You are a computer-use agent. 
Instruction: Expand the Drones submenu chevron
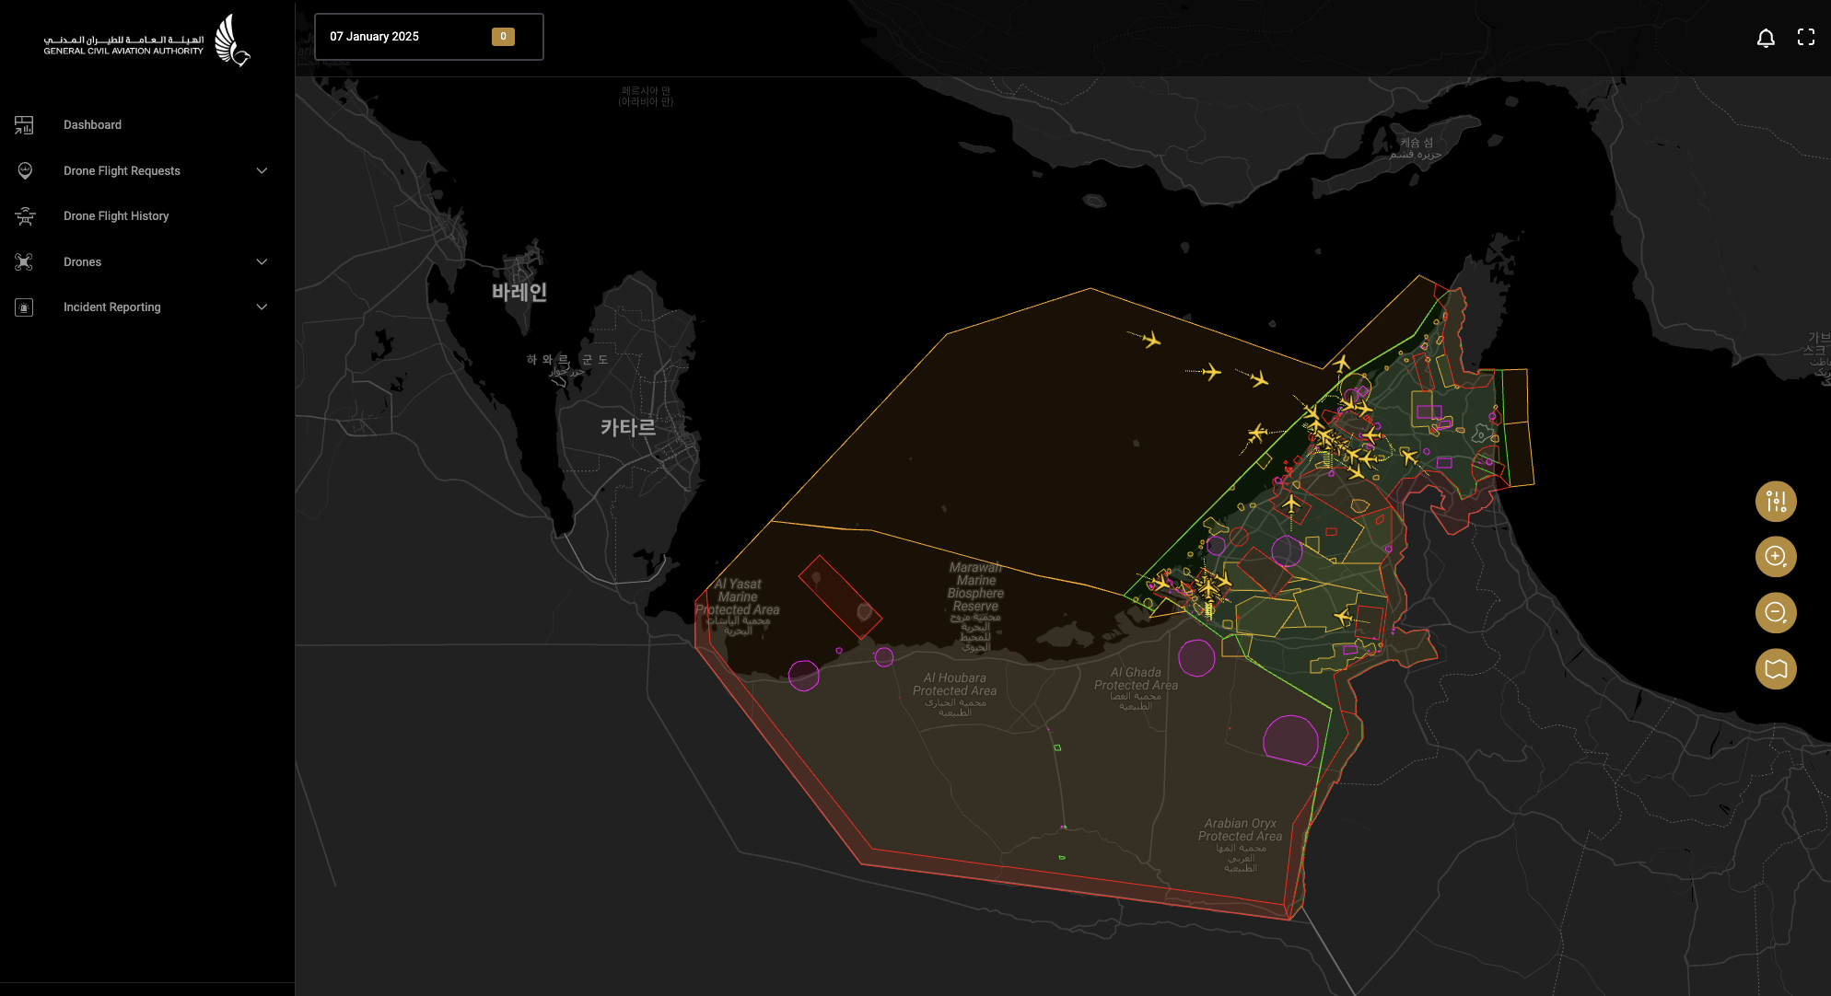pyautogui.click(x=262, y=262)
